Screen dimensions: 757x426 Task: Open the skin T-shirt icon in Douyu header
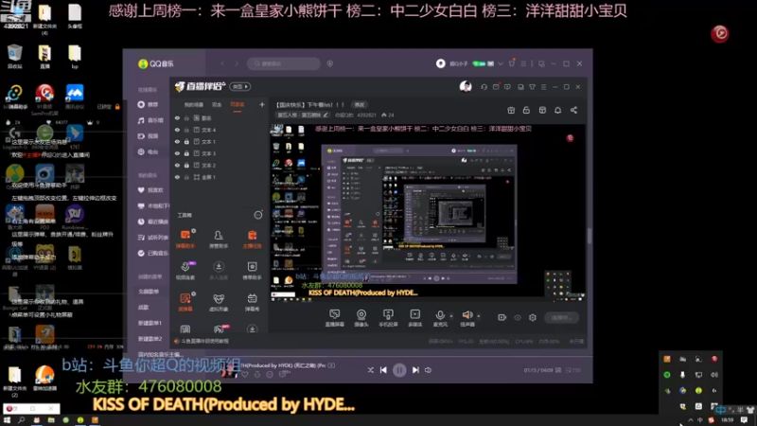click(532, 87)
